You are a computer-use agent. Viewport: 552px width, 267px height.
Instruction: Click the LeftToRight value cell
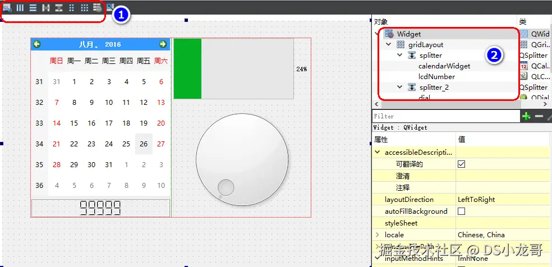coord(504,200)
